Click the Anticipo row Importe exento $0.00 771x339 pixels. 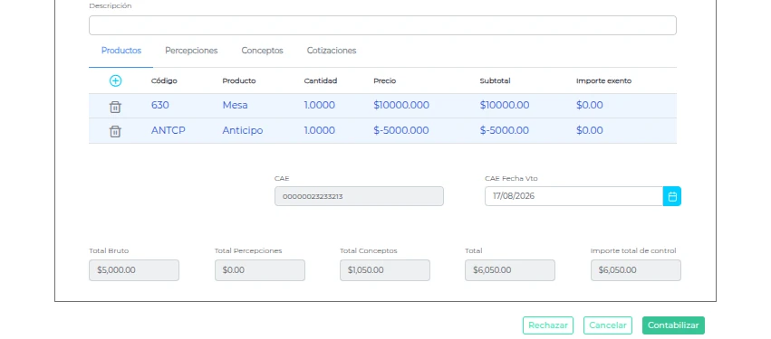(590, 130)
